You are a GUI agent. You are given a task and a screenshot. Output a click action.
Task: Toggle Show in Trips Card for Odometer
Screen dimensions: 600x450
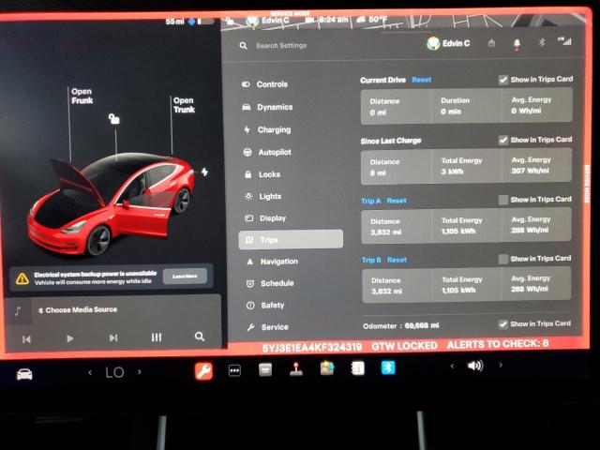502,324
